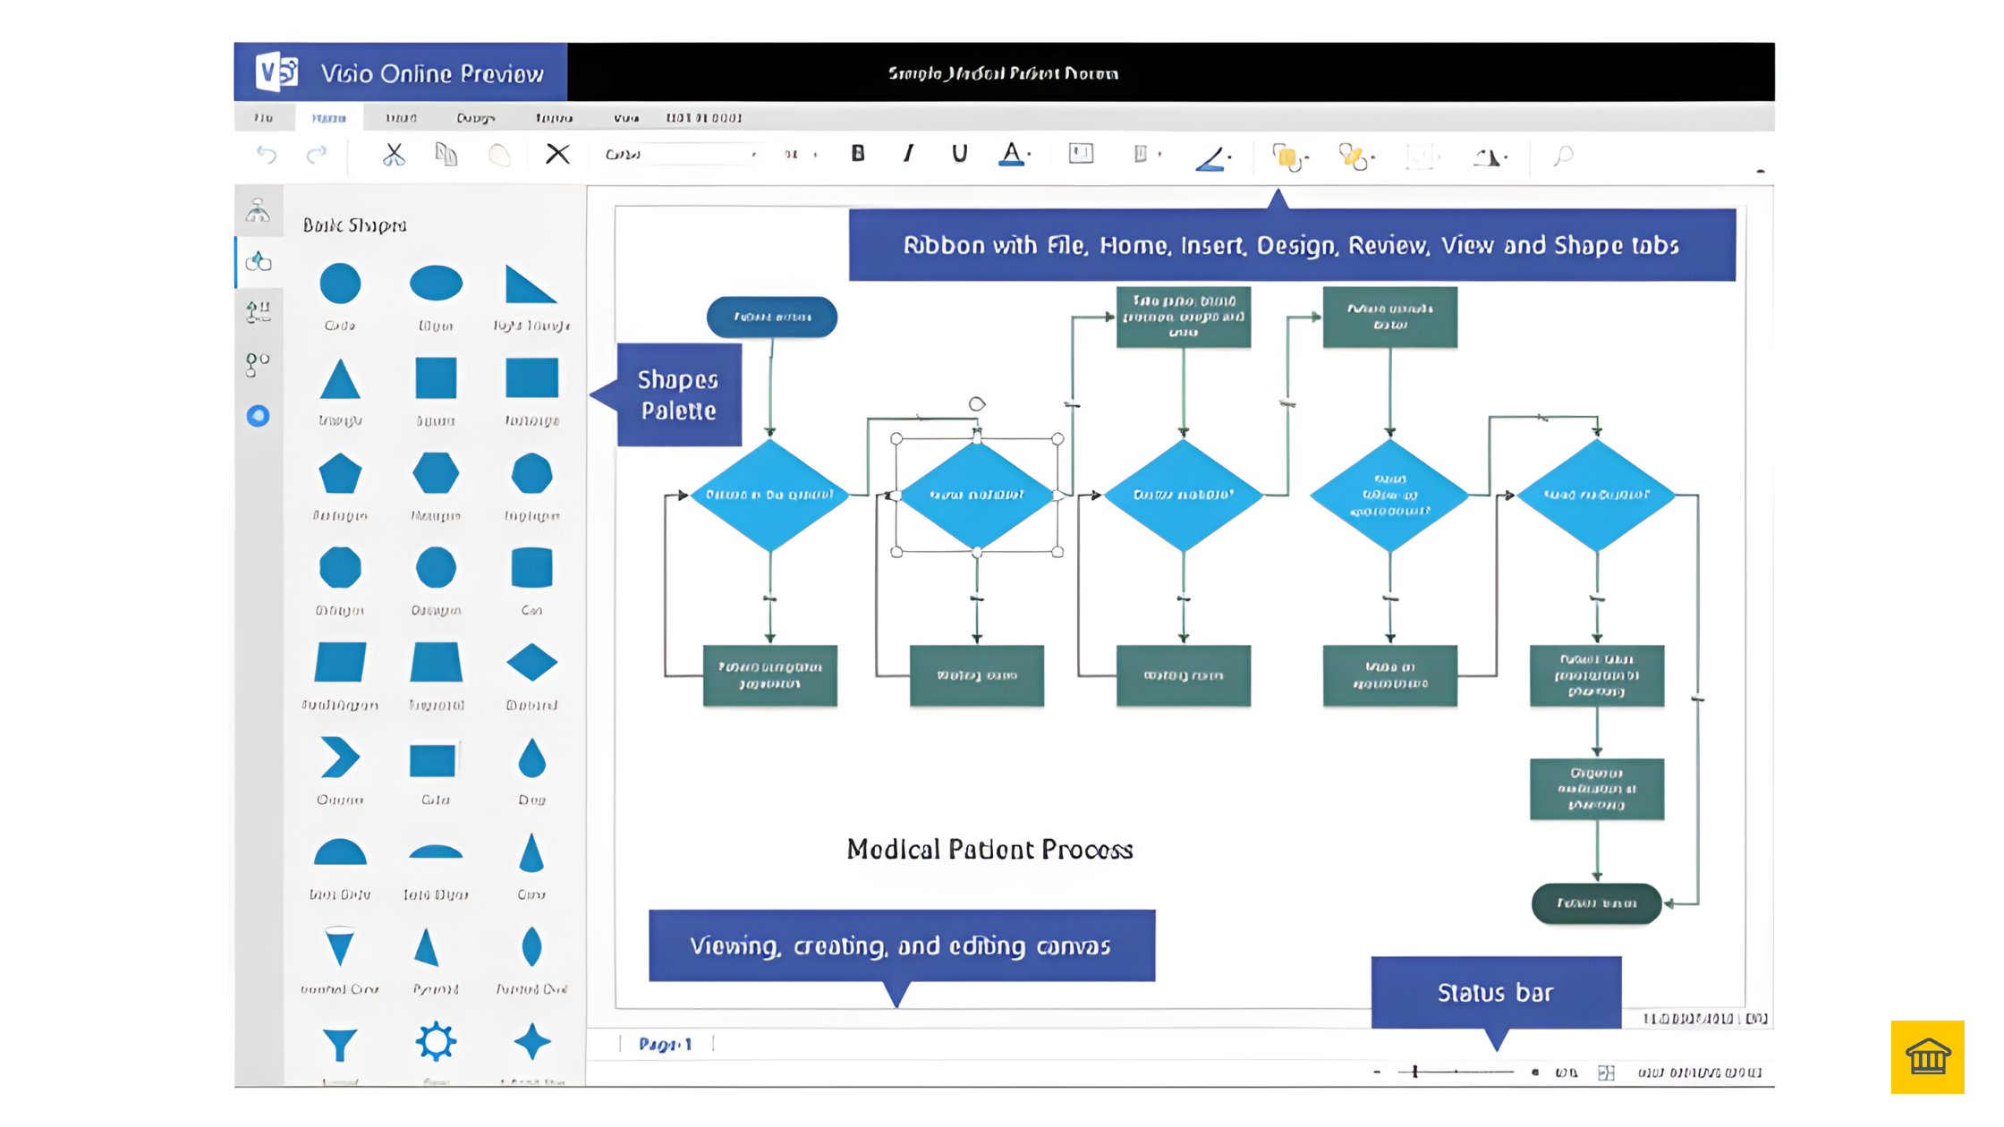2004x1127 pixels.
Task: Toggle Bold formatting
Action: [858, 154]
